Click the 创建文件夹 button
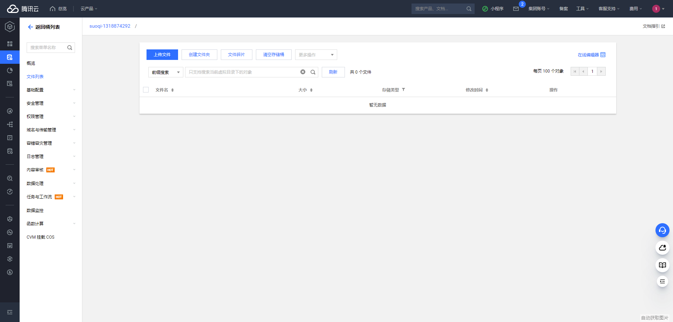The width and height of the screenshot is (673, 322). pyautogui.click(x=199, y=55)
